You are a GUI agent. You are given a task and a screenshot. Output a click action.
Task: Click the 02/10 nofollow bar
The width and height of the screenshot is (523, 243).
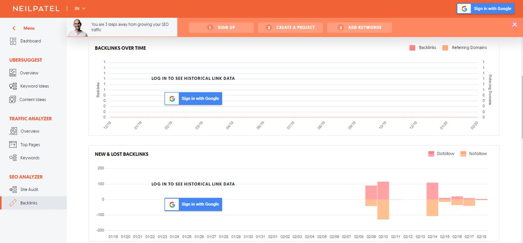coord(383,209)
